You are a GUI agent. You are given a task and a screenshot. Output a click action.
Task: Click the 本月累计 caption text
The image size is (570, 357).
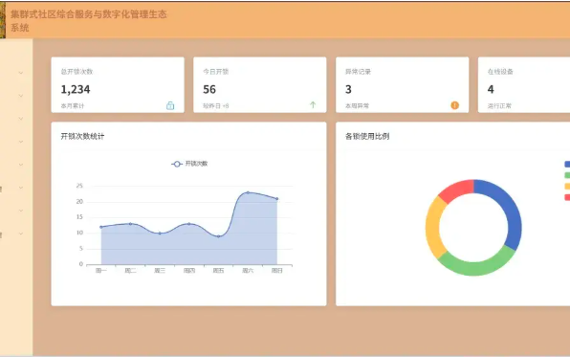click(x=73, y=106)
